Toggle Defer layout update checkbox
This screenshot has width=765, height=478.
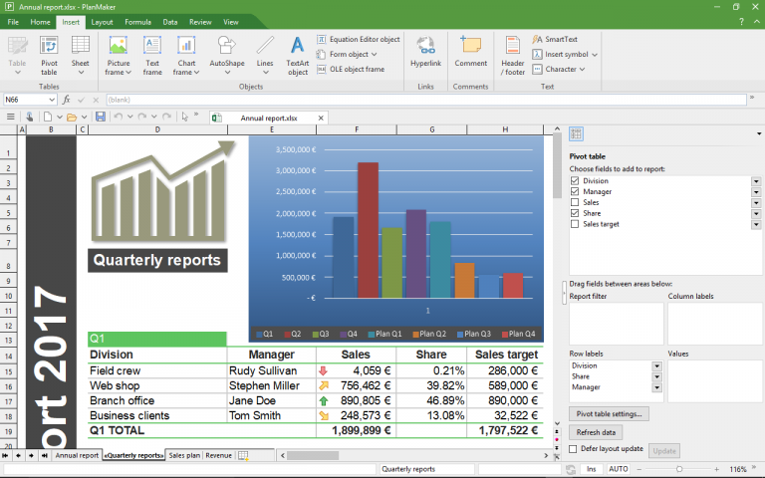coord(574,449)
